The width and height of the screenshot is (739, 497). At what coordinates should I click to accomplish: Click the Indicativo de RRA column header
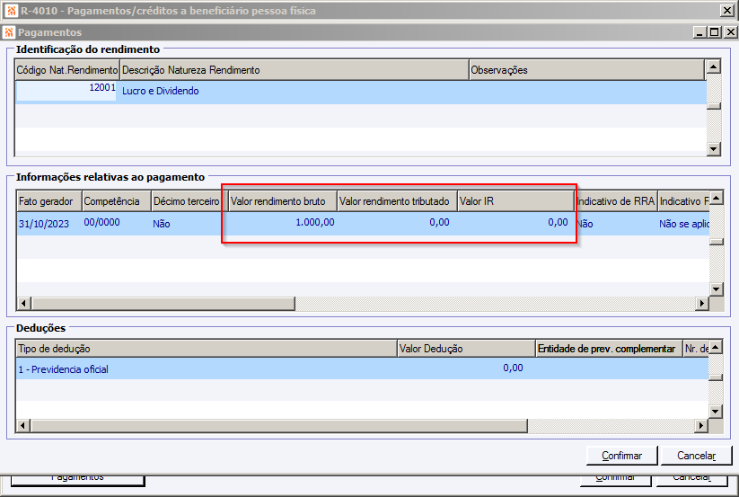[x=616, y=201]
